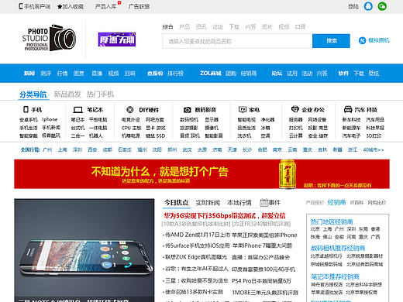The width and height of the screenshot is (403, 302).
Task: Click the 汽车科技 category car icon
Action: [348, 109]
